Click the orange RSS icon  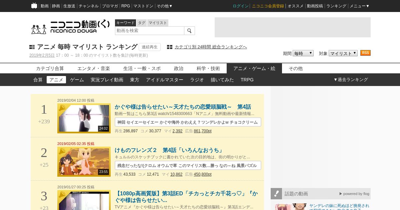365,53
